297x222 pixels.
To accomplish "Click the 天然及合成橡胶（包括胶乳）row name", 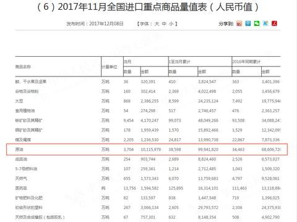I will pyautogui.click(x=40, y=217).
